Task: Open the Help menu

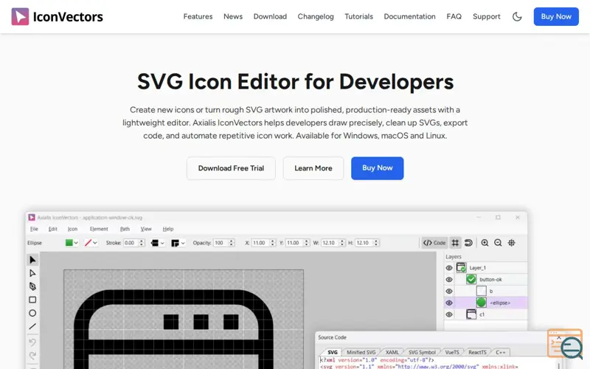Action: point(168,229)
